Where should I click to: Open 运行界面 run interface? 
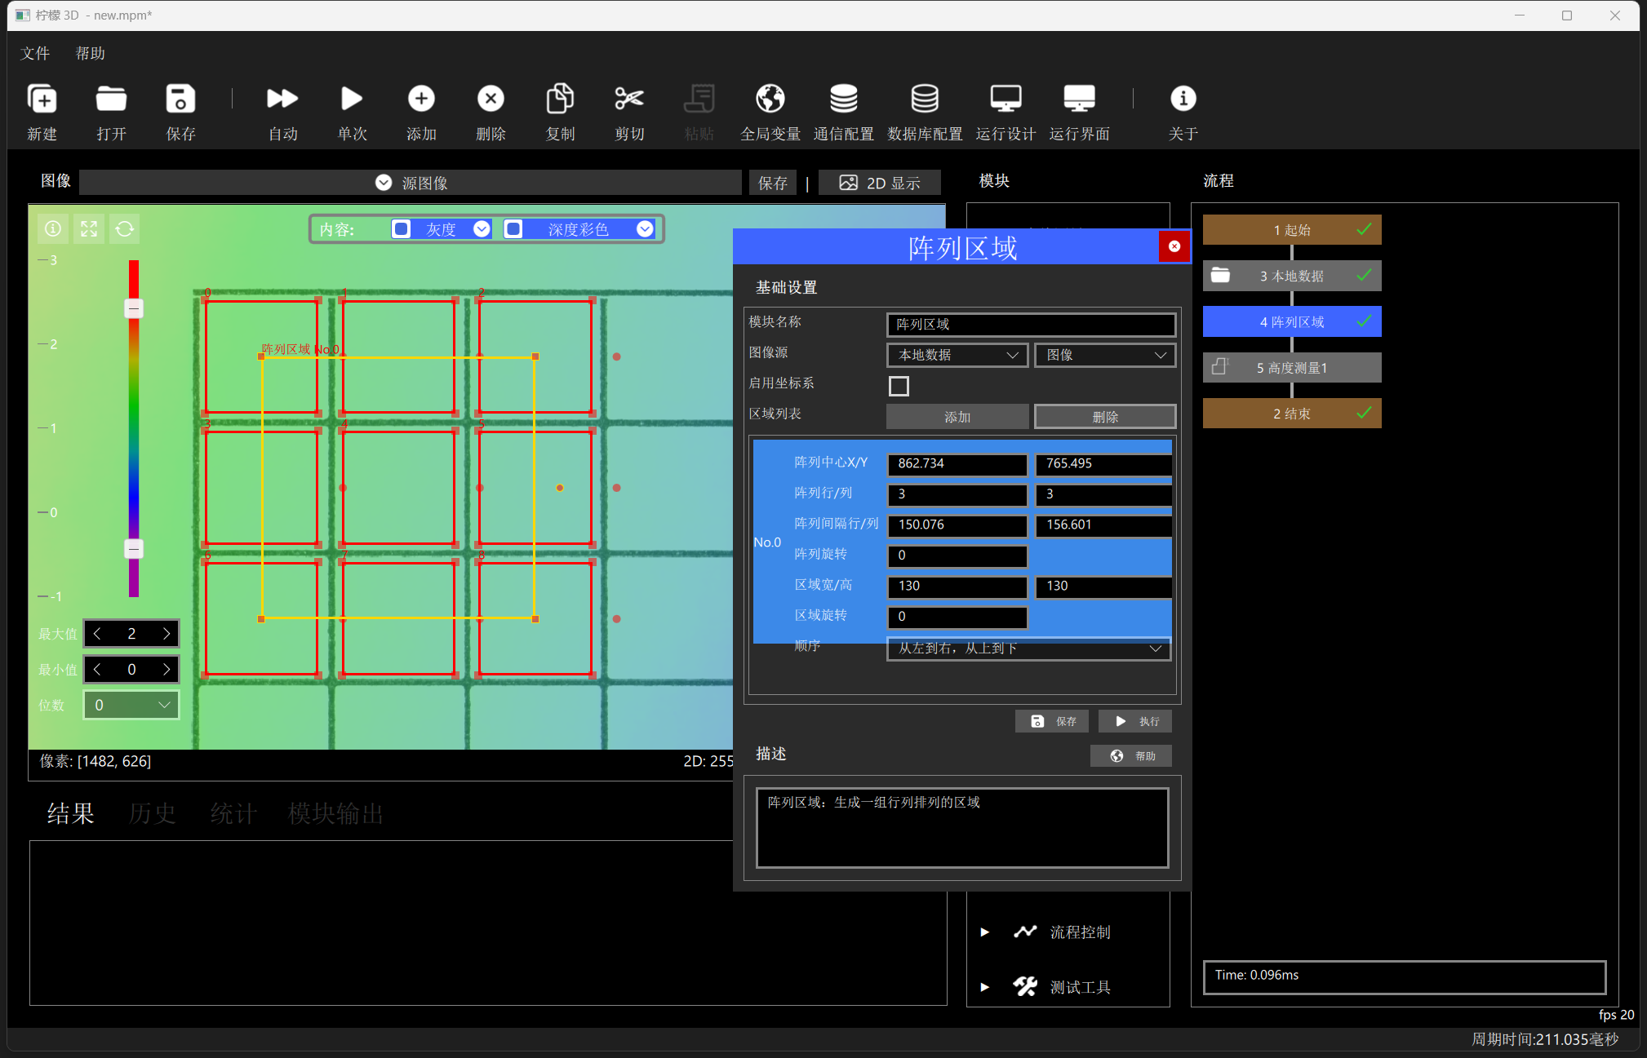point(1079,99)
